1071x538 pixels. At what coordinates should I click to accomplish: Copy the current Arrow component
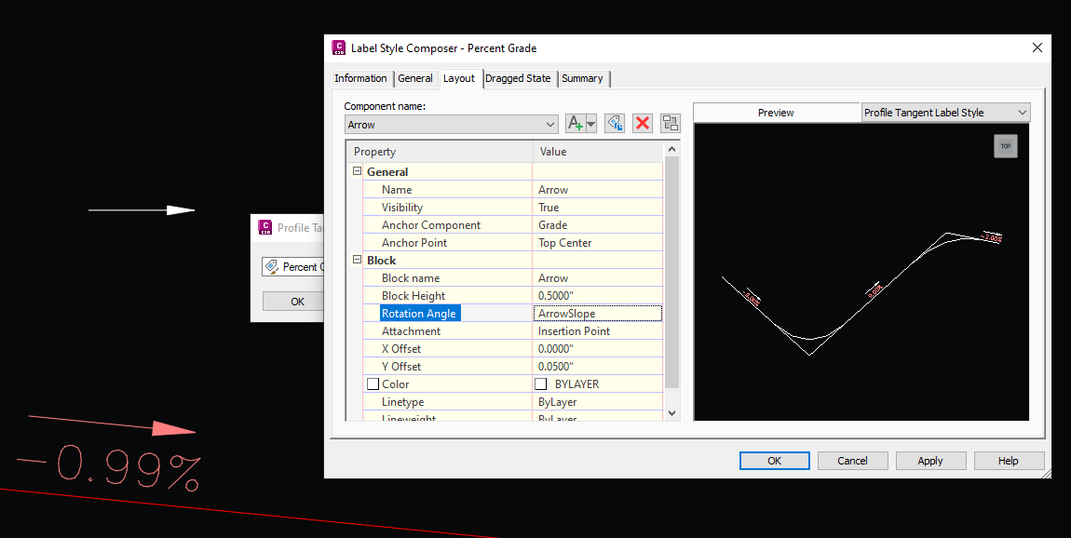[x=614, y=123]
